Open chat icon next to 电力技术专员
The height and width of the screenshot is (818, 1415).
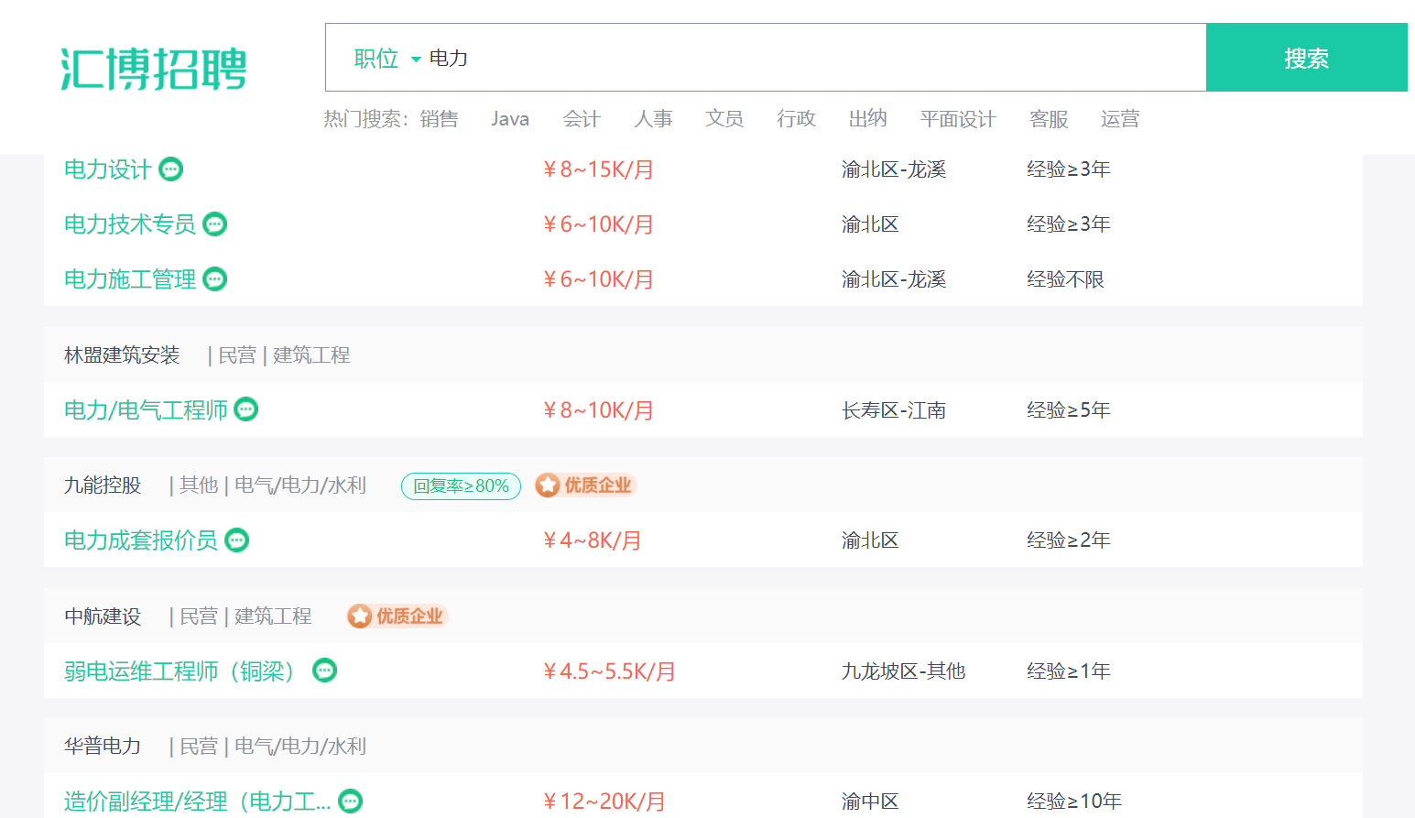coord(215,224)
